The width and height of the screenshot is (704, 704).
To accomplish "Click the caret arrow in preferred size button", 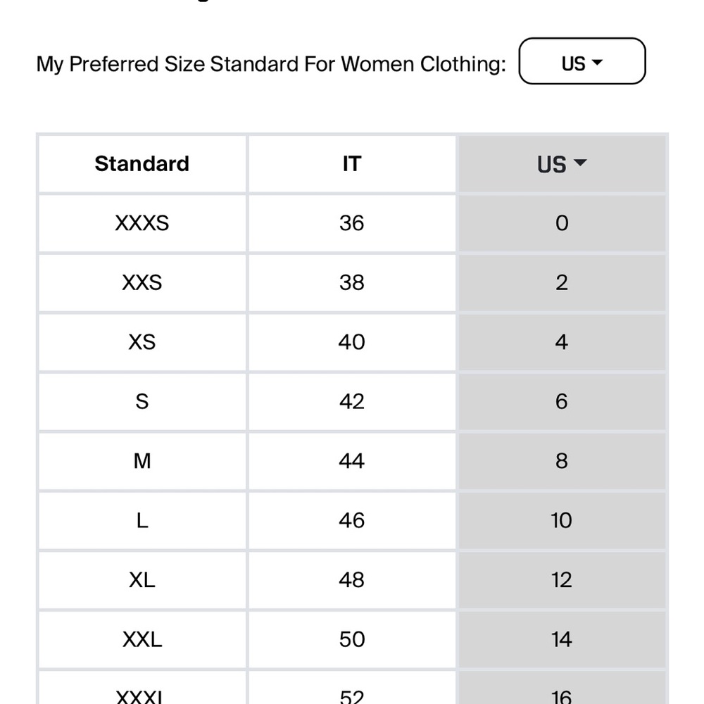I will (x=597, y=62).
